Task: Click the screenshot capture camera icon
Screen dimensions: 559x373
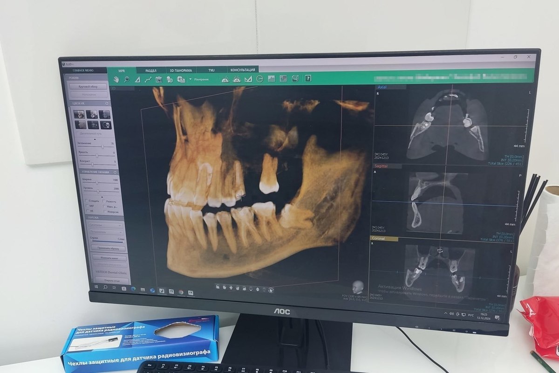Action: pos(159,80)
